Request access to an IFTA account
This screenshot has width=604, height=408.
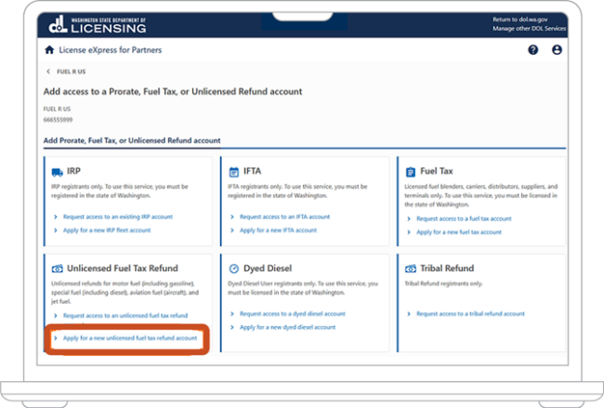[284, 217]
